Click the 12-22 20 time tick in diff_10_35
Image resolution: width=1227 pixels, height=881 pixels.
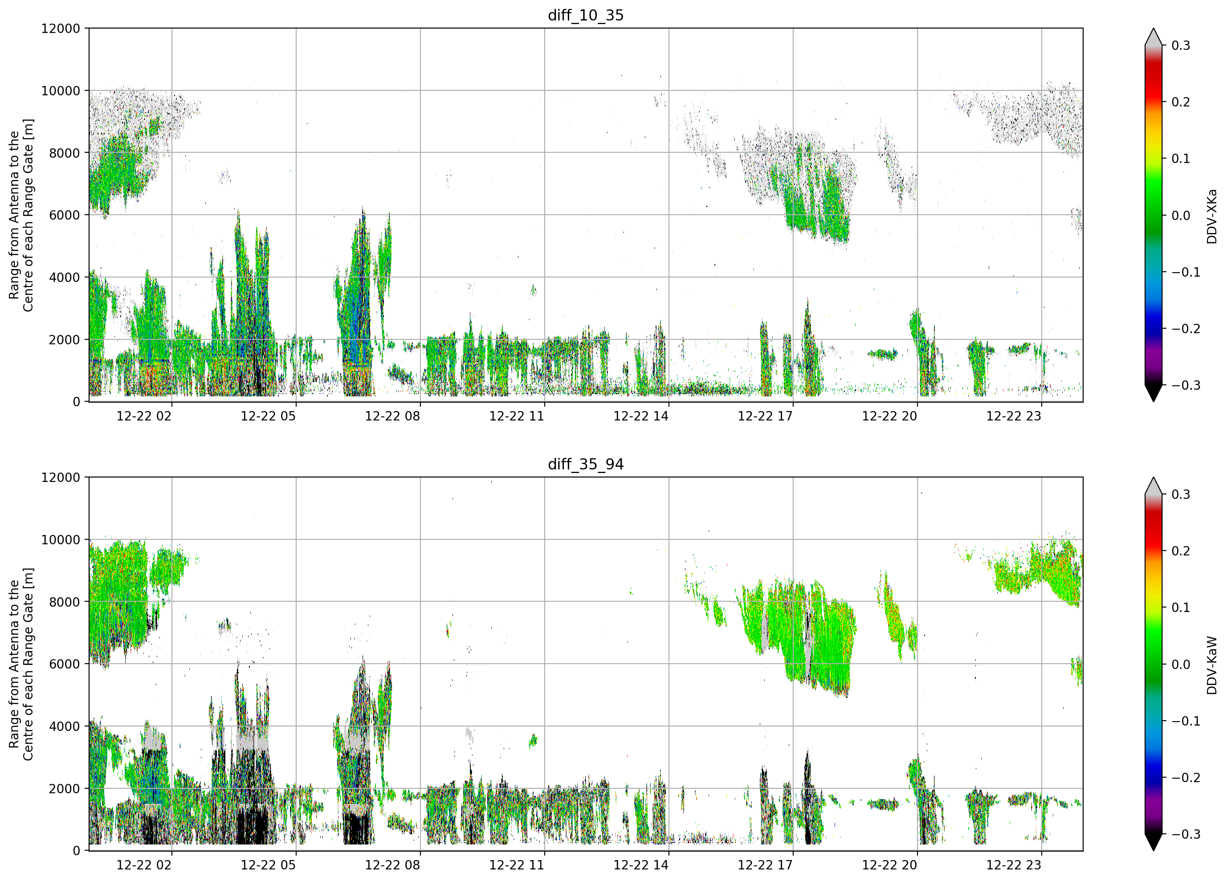[890, 416]
